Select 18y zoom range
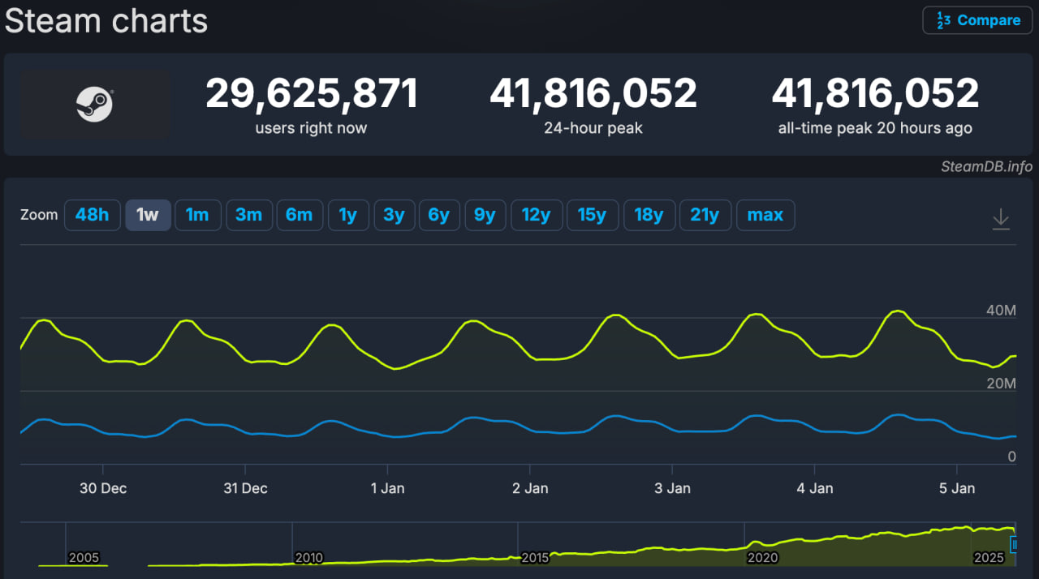The image size is (1039, 579). (x=649, y=215)
